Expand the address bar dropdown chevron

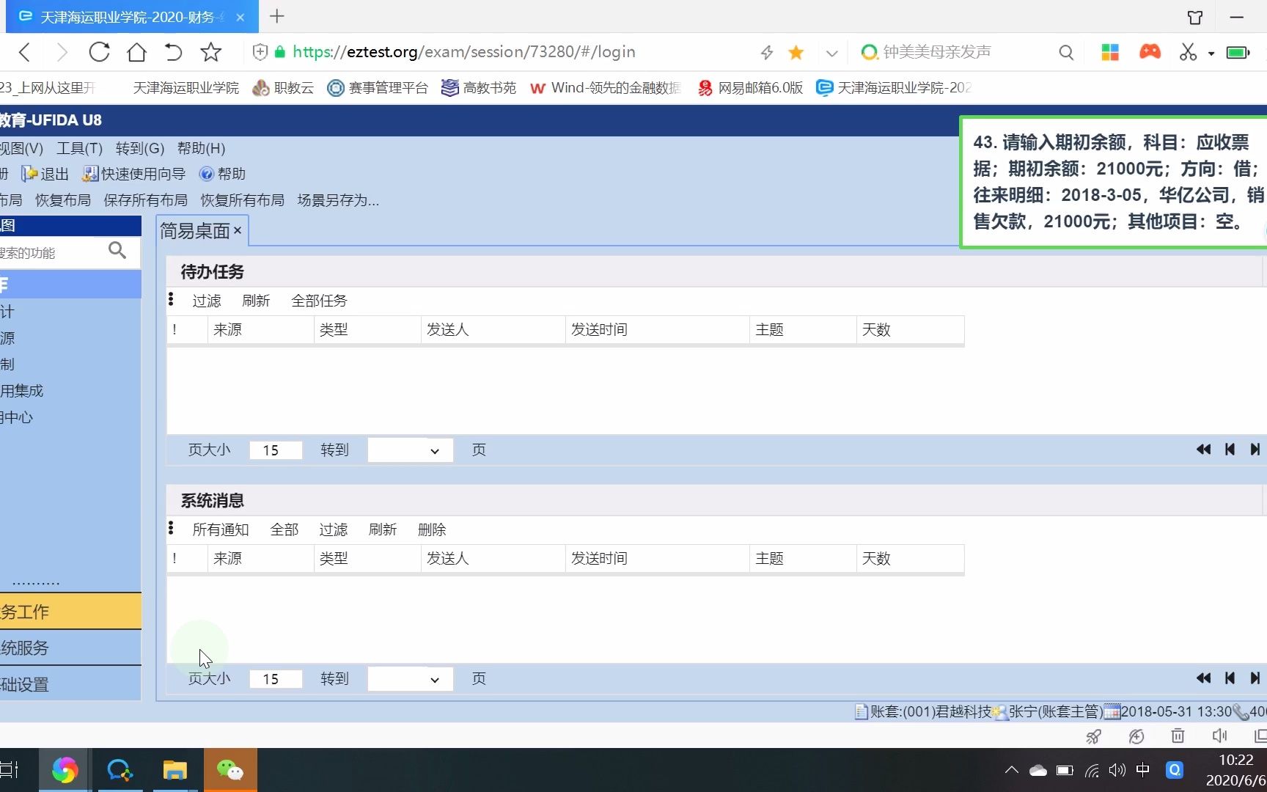831,53
